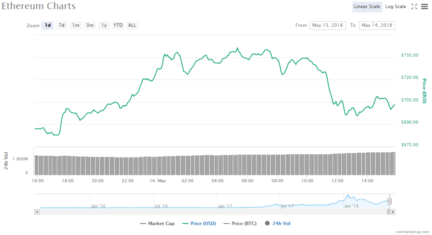Click the navigator range handle
This screenshot has height=235, width=432.
(389, 201)
